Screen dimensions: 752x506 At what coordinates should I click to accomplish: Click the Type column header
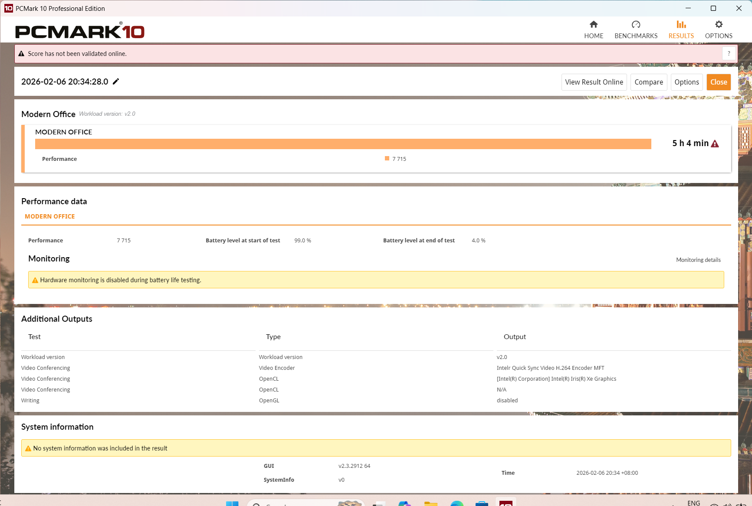[x=273, y=337]
